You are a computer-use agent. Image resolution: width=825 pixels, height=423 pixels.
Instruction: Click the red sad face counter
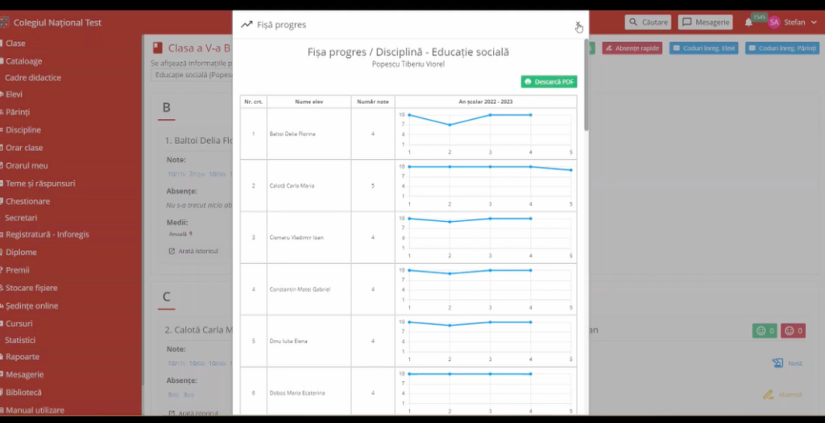794,331
